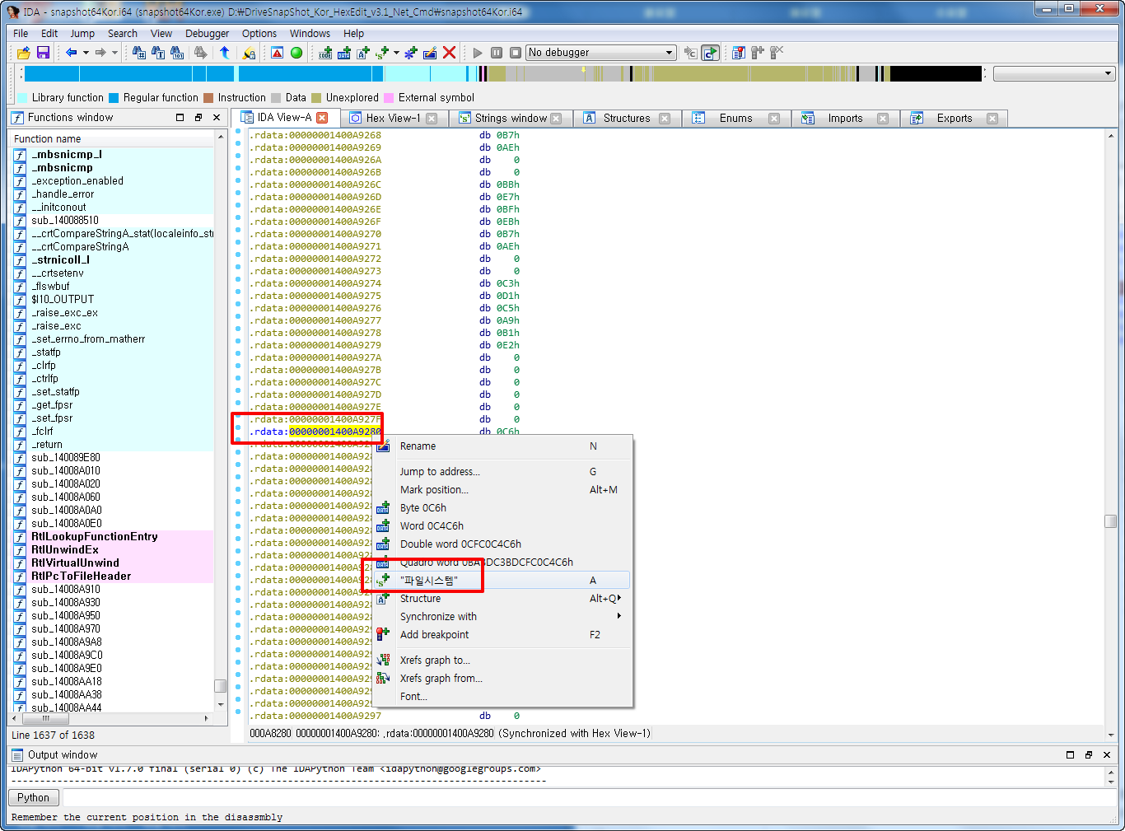Close the Strings window tab

coord(556,119)
